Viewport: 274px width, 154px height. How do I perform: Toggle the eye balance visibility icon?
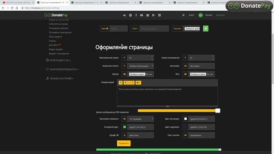pos(183,15)
